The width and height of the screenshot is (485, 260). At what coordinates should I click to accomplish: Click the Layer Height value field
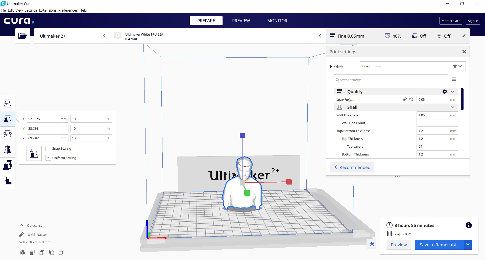[437, 99]
